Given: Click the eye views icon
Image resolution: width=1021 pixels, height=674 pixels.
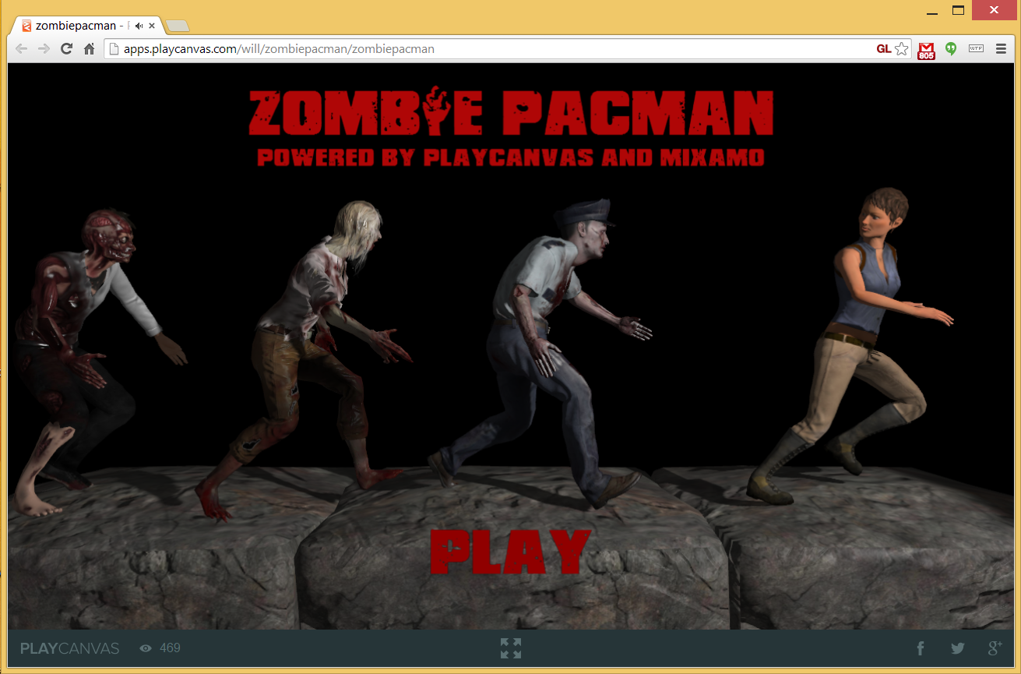Looking at the screenshot, I should 146,648.
